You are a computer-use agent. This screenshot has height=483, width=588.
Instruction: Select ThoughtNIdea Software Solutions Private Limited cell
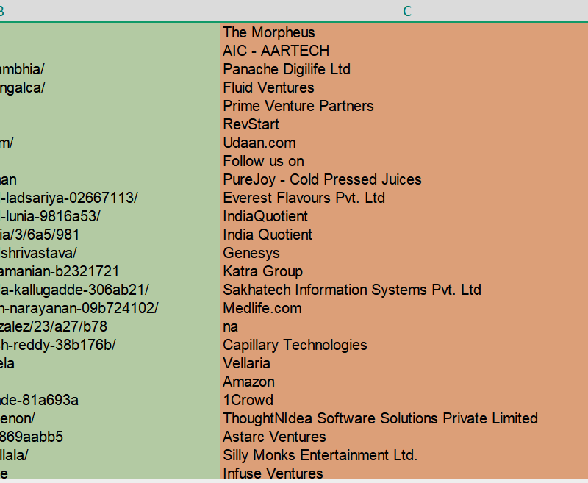[404, 418]
